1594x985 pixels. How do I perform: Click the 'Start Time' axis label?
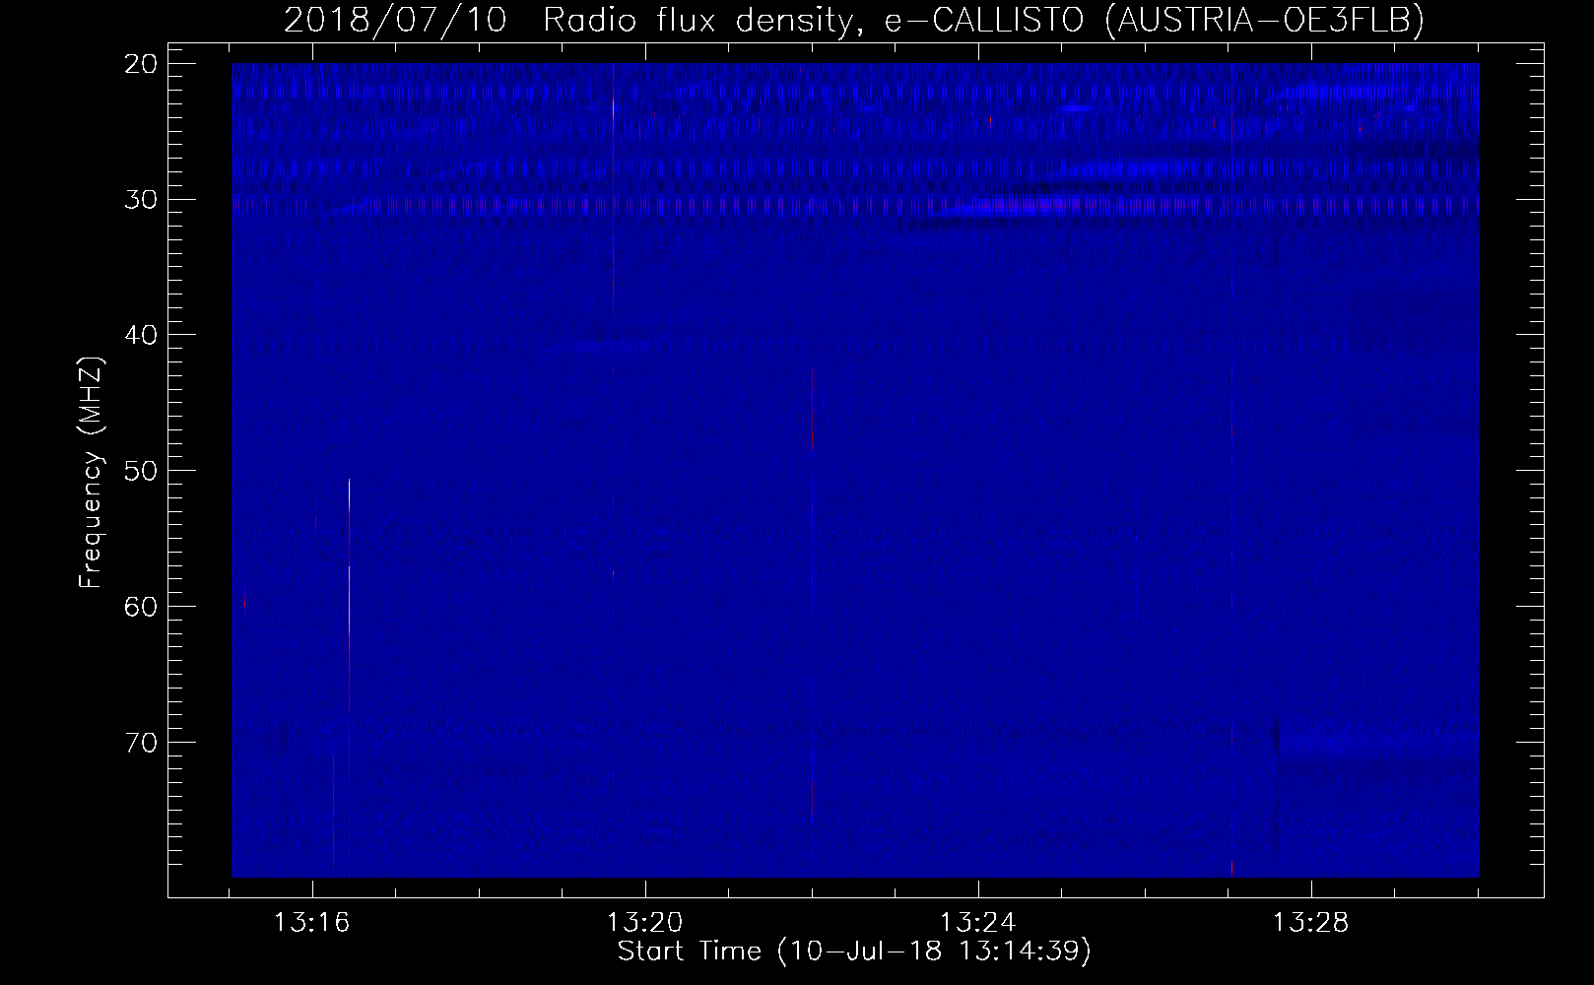pyautogui.click(x=853, y=952)
